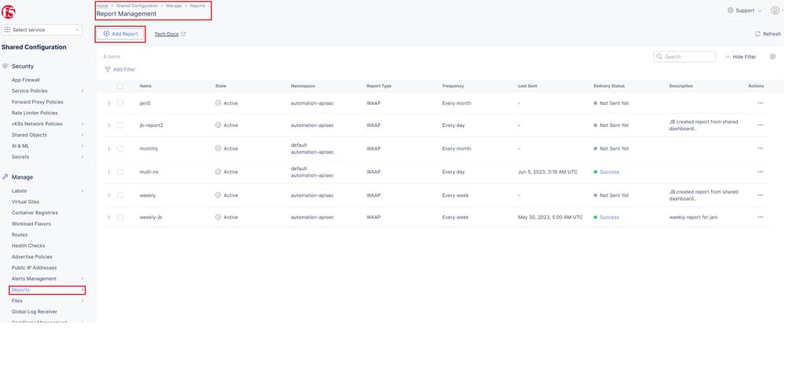785x385 pixels.
Task: Click the Manage wrench icon in sidebar
Action: 6,176
